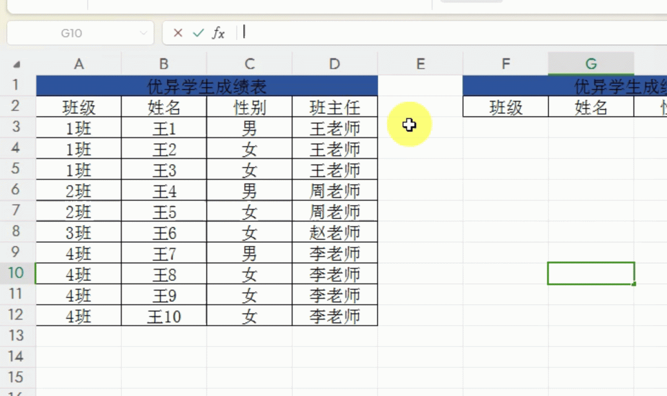Select column G header

591,64
